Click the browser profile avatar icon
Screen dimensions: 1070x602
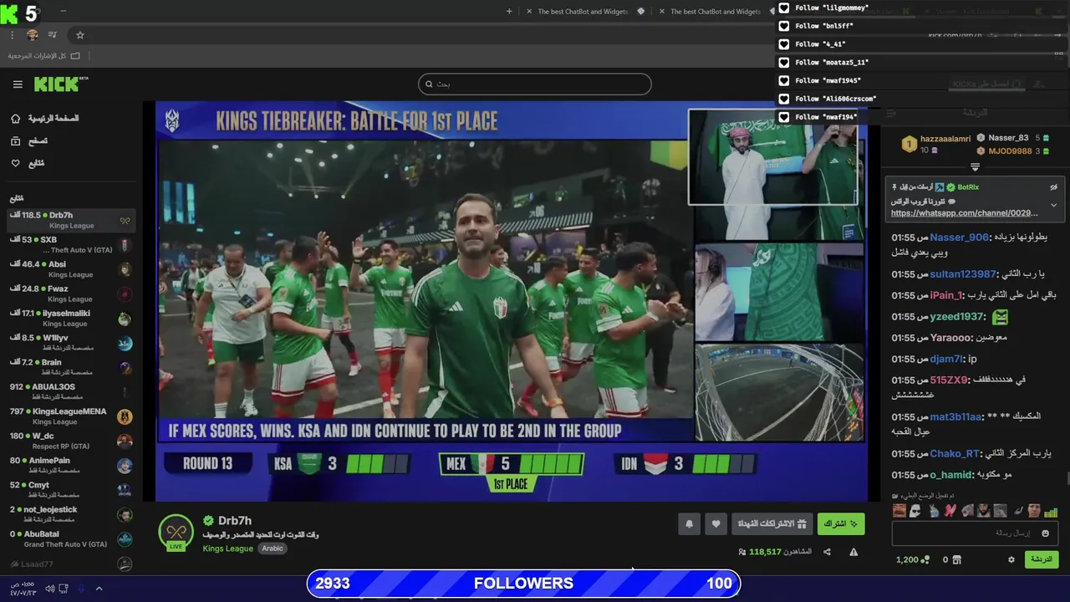pyautogui.click(x=33, y=35)
